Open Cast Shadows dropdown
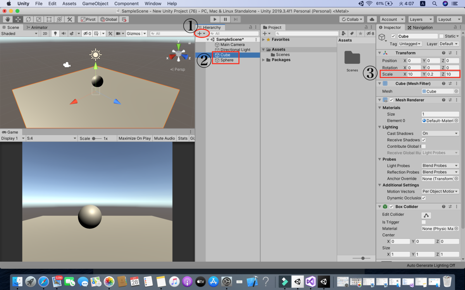This screenshot has height=290, width=465. [x=440, y=133]
